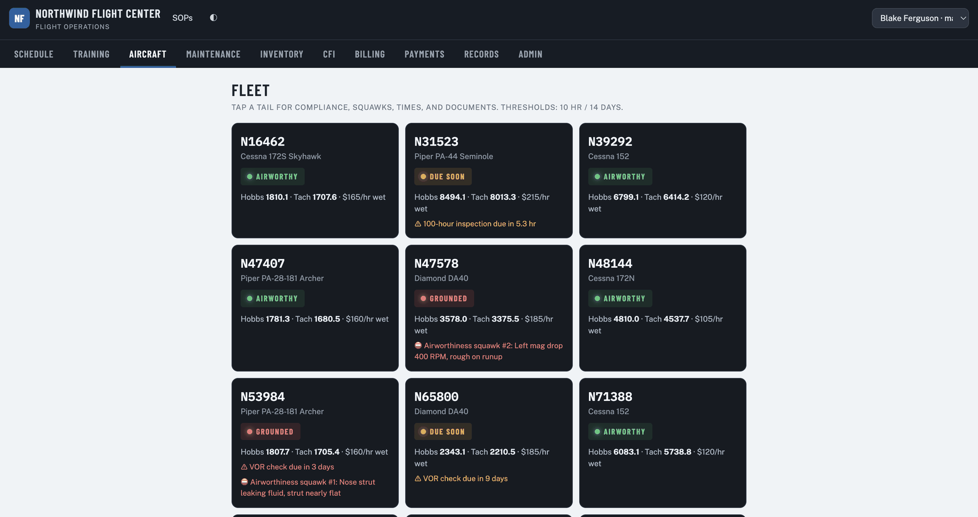The image size is (978, 517).
Task: Open the N65800 tail number
Action: (436, 397)
